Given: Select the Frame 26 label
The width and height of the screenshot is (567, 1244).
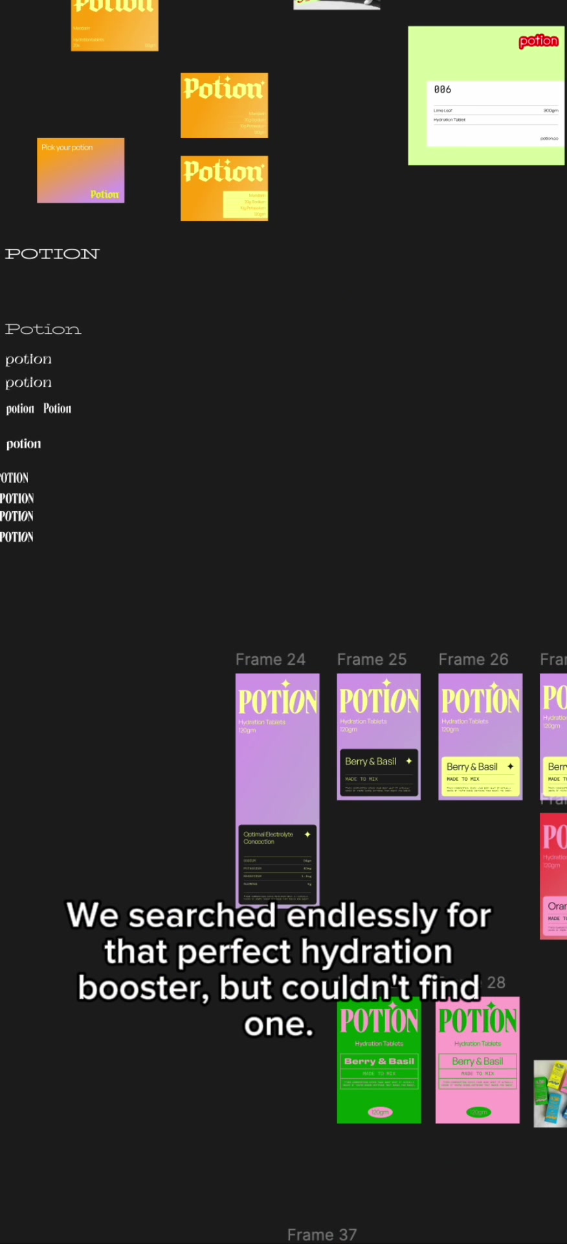Looking at the screenshot, I should click(473, 660).
